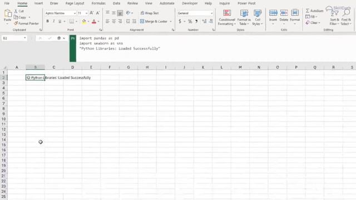Open the Aptos Narrow font name dropdown
Screen dimensions: 356x200
coord(75,13)
